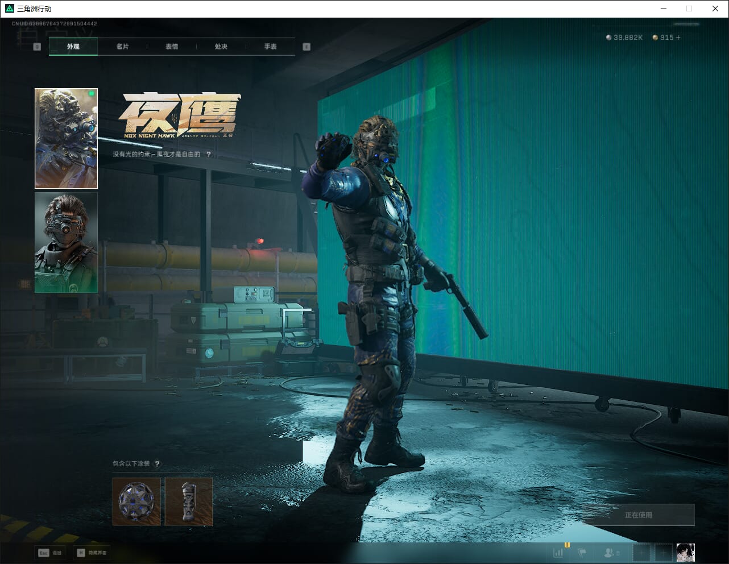Click the H hide interface button

(92, 553)
